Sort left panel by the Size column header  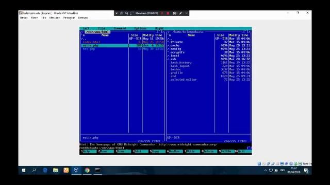tap(135, 35)
